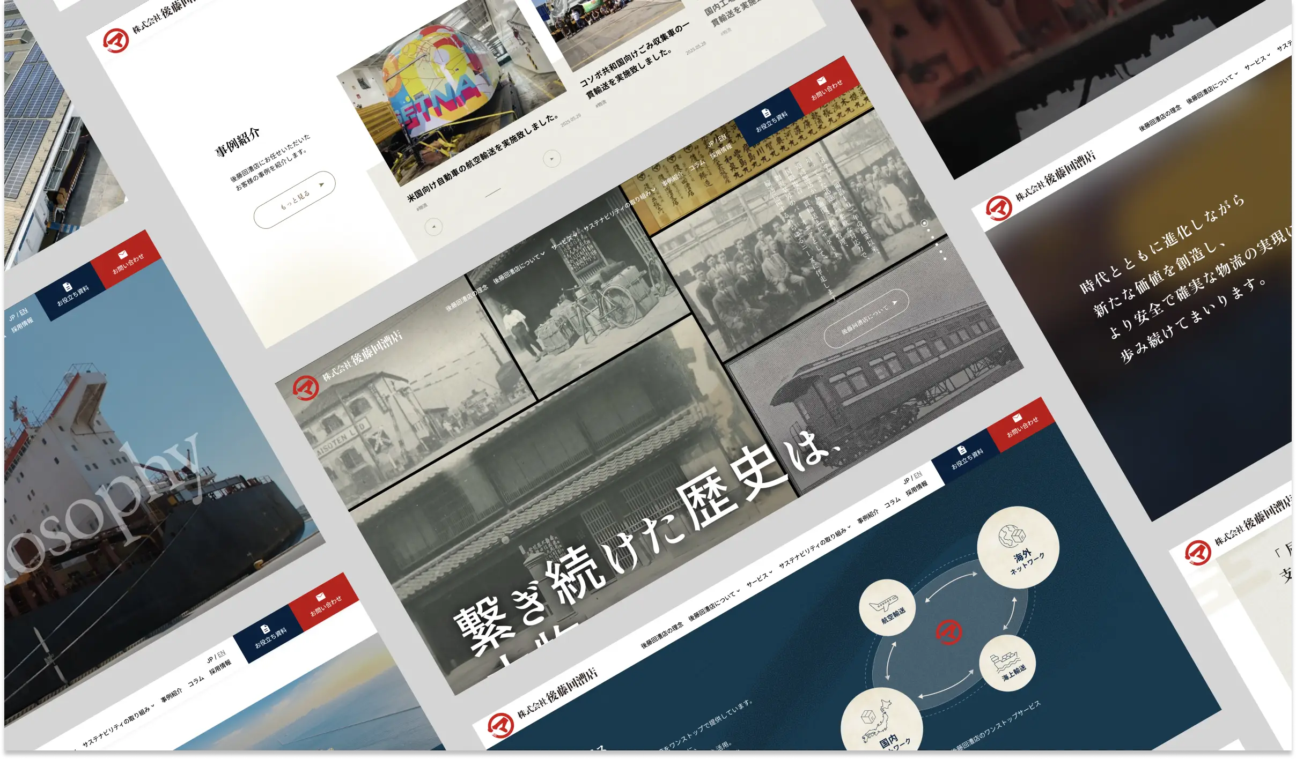Open 後藤回漕店の理念 on the navy service page
This screenshot has height=759, width=1296.
tap(662, 635)
